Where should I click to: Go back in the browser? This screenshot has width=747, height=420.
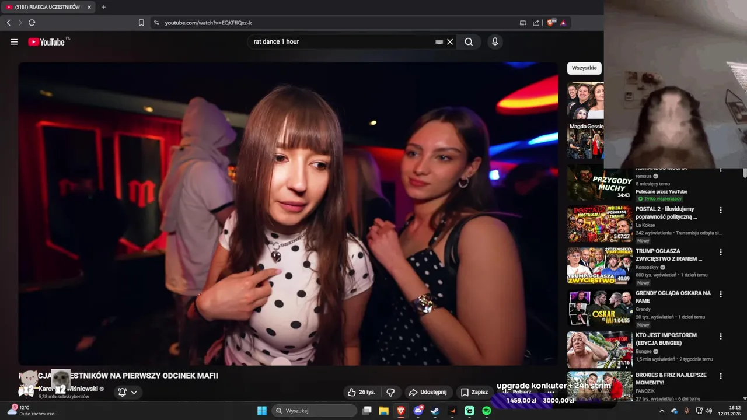click(9, 23)
